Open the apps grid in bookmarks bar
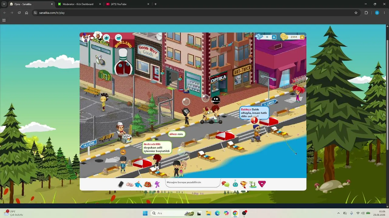The width and height of the screenshot is (389, 218). (x=4, y=20)
